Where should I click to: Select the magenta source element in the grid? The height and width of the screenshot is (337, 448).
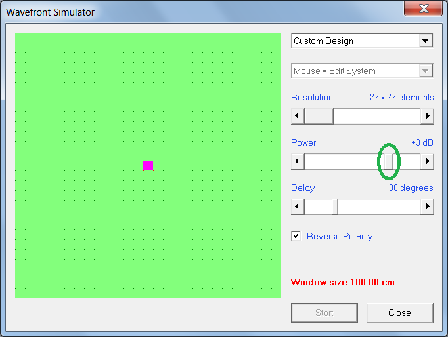(x=148, y=166)
